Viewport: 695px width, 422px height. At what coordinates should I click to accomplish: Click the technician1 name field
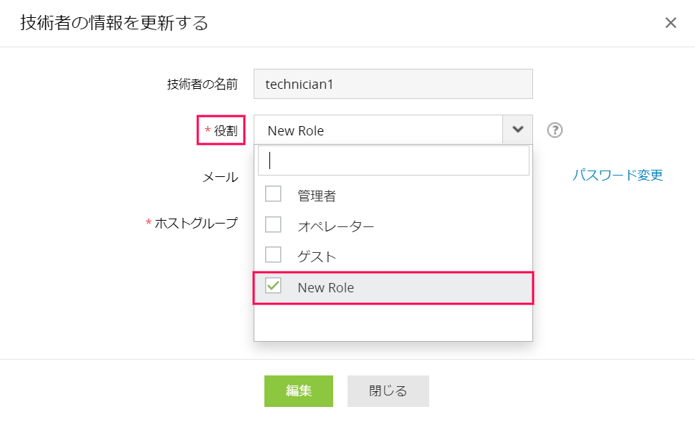point(393,84)
